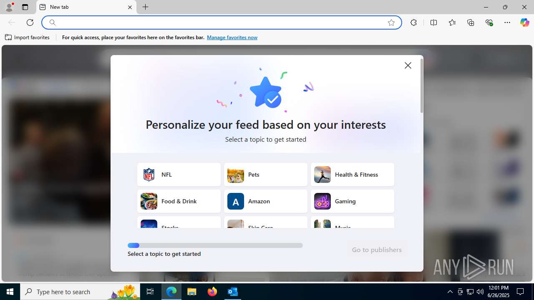Screen dimensions: 534x300
Task: Open Manage favorites now link
Action: pos(232,37)
